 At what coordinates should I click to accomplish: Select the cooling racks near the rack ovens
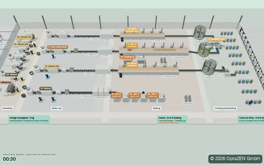(188, 99)
